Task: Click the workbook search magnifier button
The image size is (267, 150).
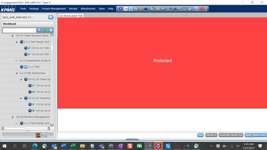Action: coord(39,30)
